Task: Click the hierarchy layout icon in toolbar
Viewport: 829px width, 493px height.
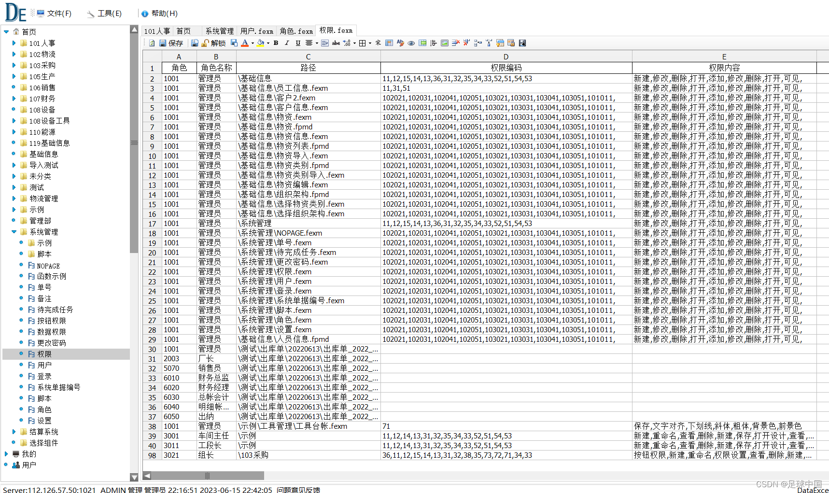Action: (489, 43)
